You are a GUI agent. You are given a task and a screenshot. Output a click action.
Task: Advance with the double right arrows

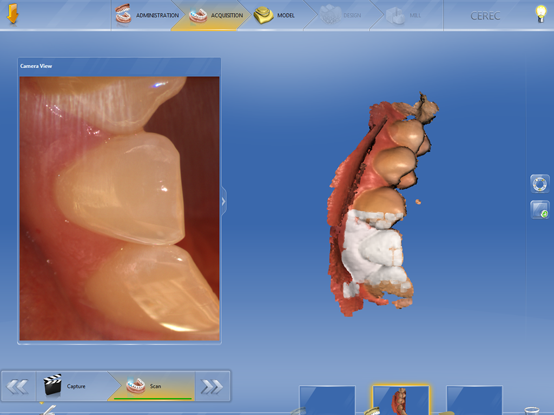click(x=212, y=386)
